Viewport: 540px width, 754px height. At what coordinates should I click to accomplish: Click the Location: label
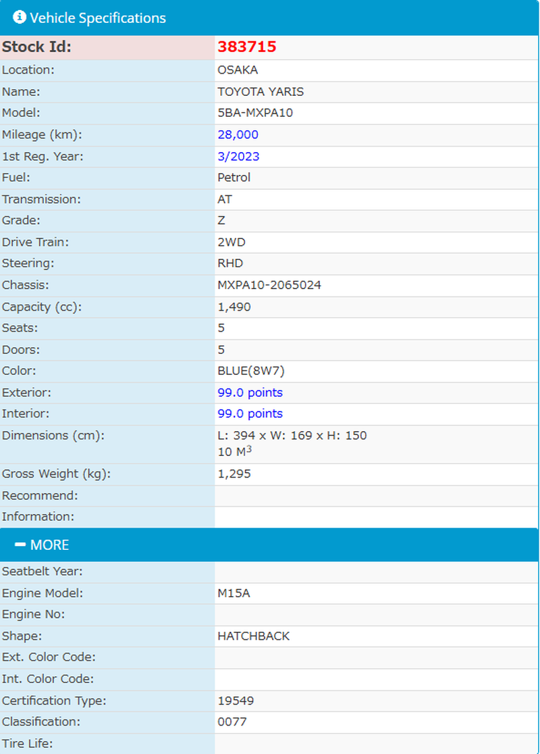pyautogui.click(x=28, y=70)
